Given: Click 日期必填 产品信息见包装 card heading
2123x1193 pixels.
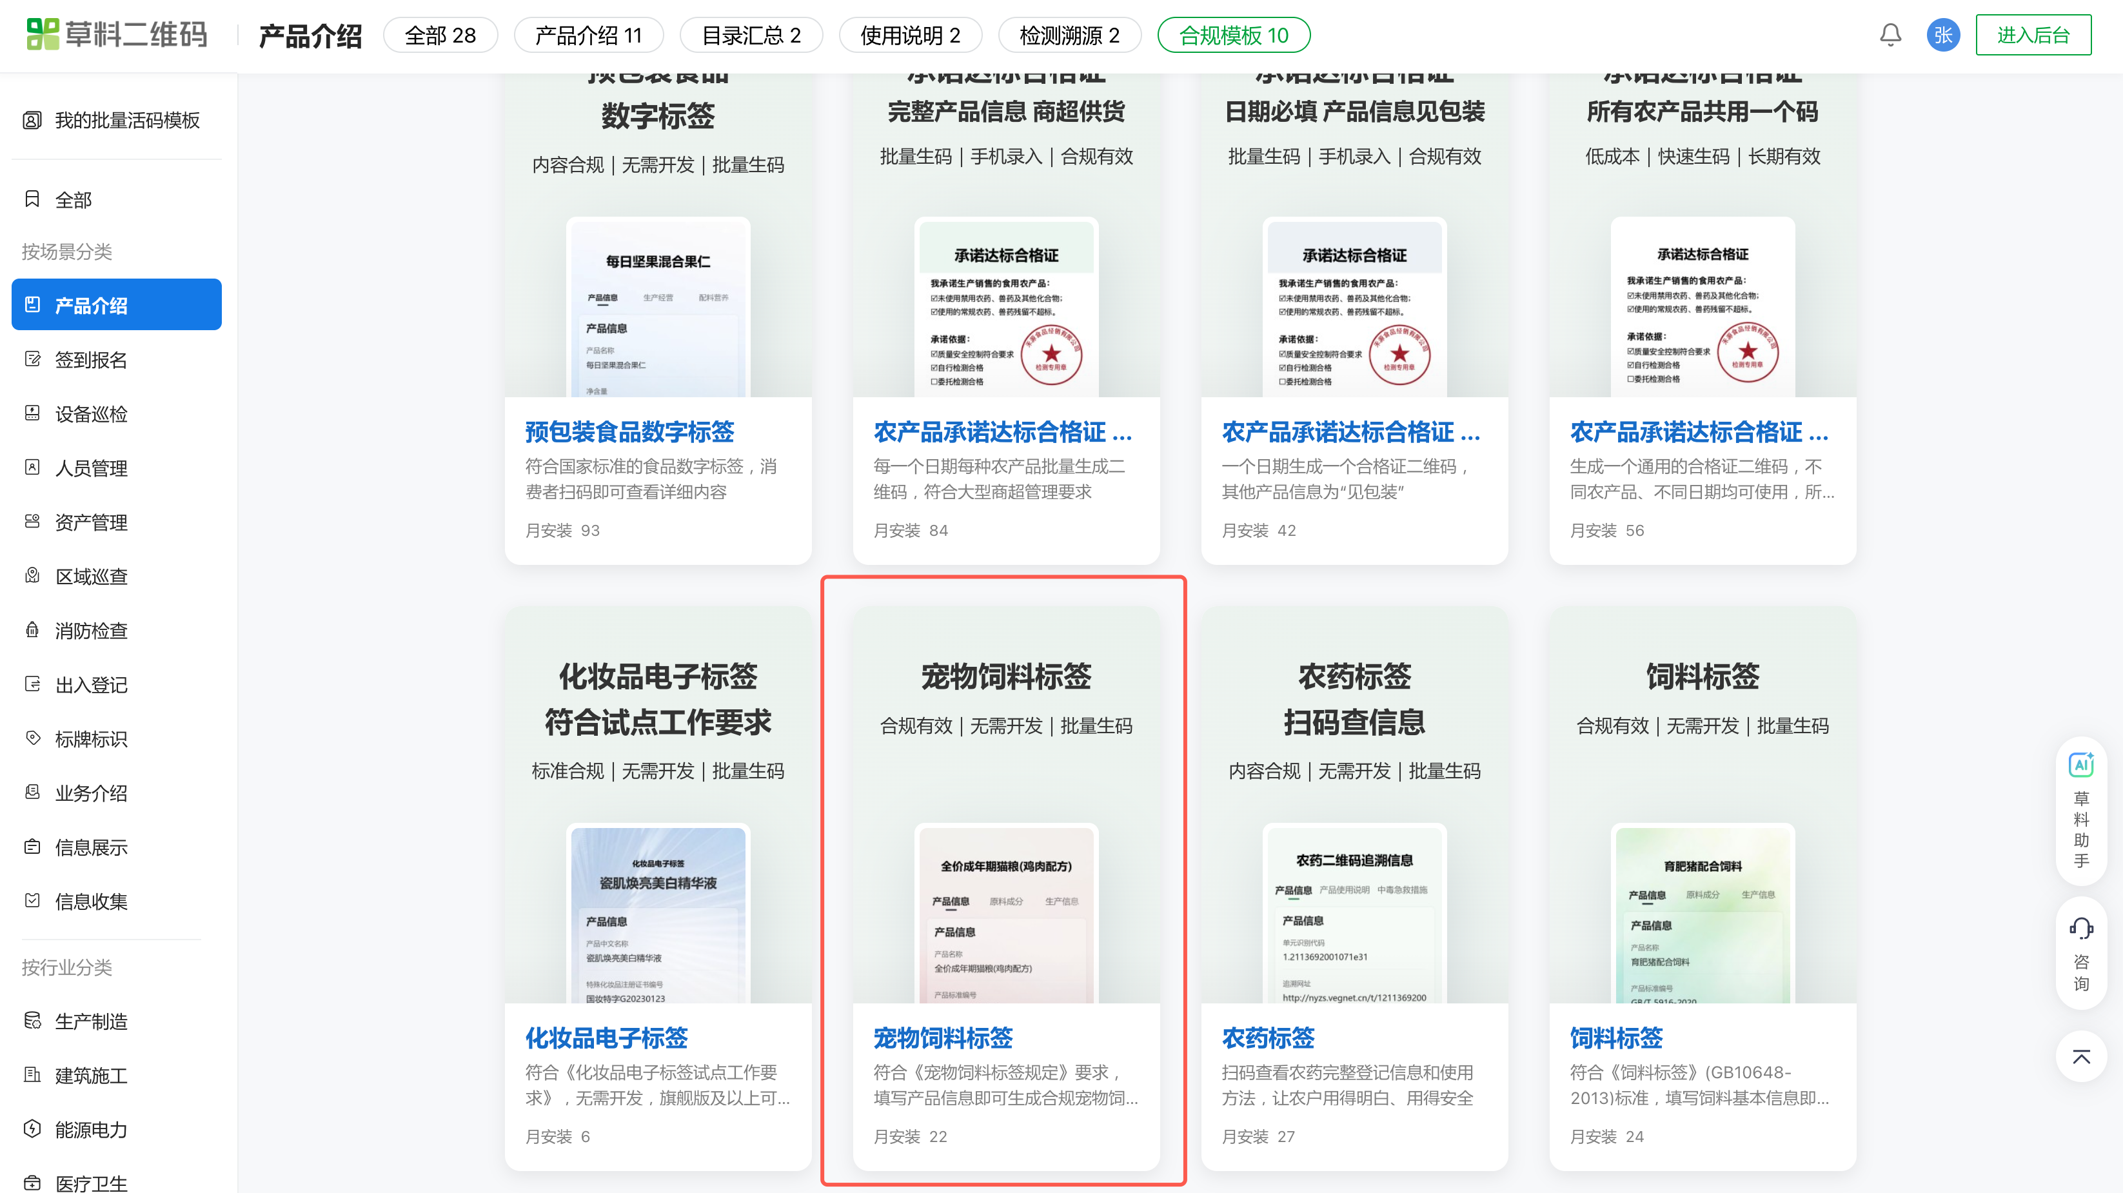Looking at the screenshot, I should click(x=1354, y=111).
